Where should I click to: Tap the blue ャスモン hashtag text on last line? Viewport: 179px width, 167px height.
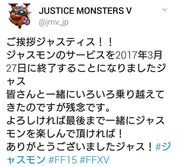[x=26, y=160]
